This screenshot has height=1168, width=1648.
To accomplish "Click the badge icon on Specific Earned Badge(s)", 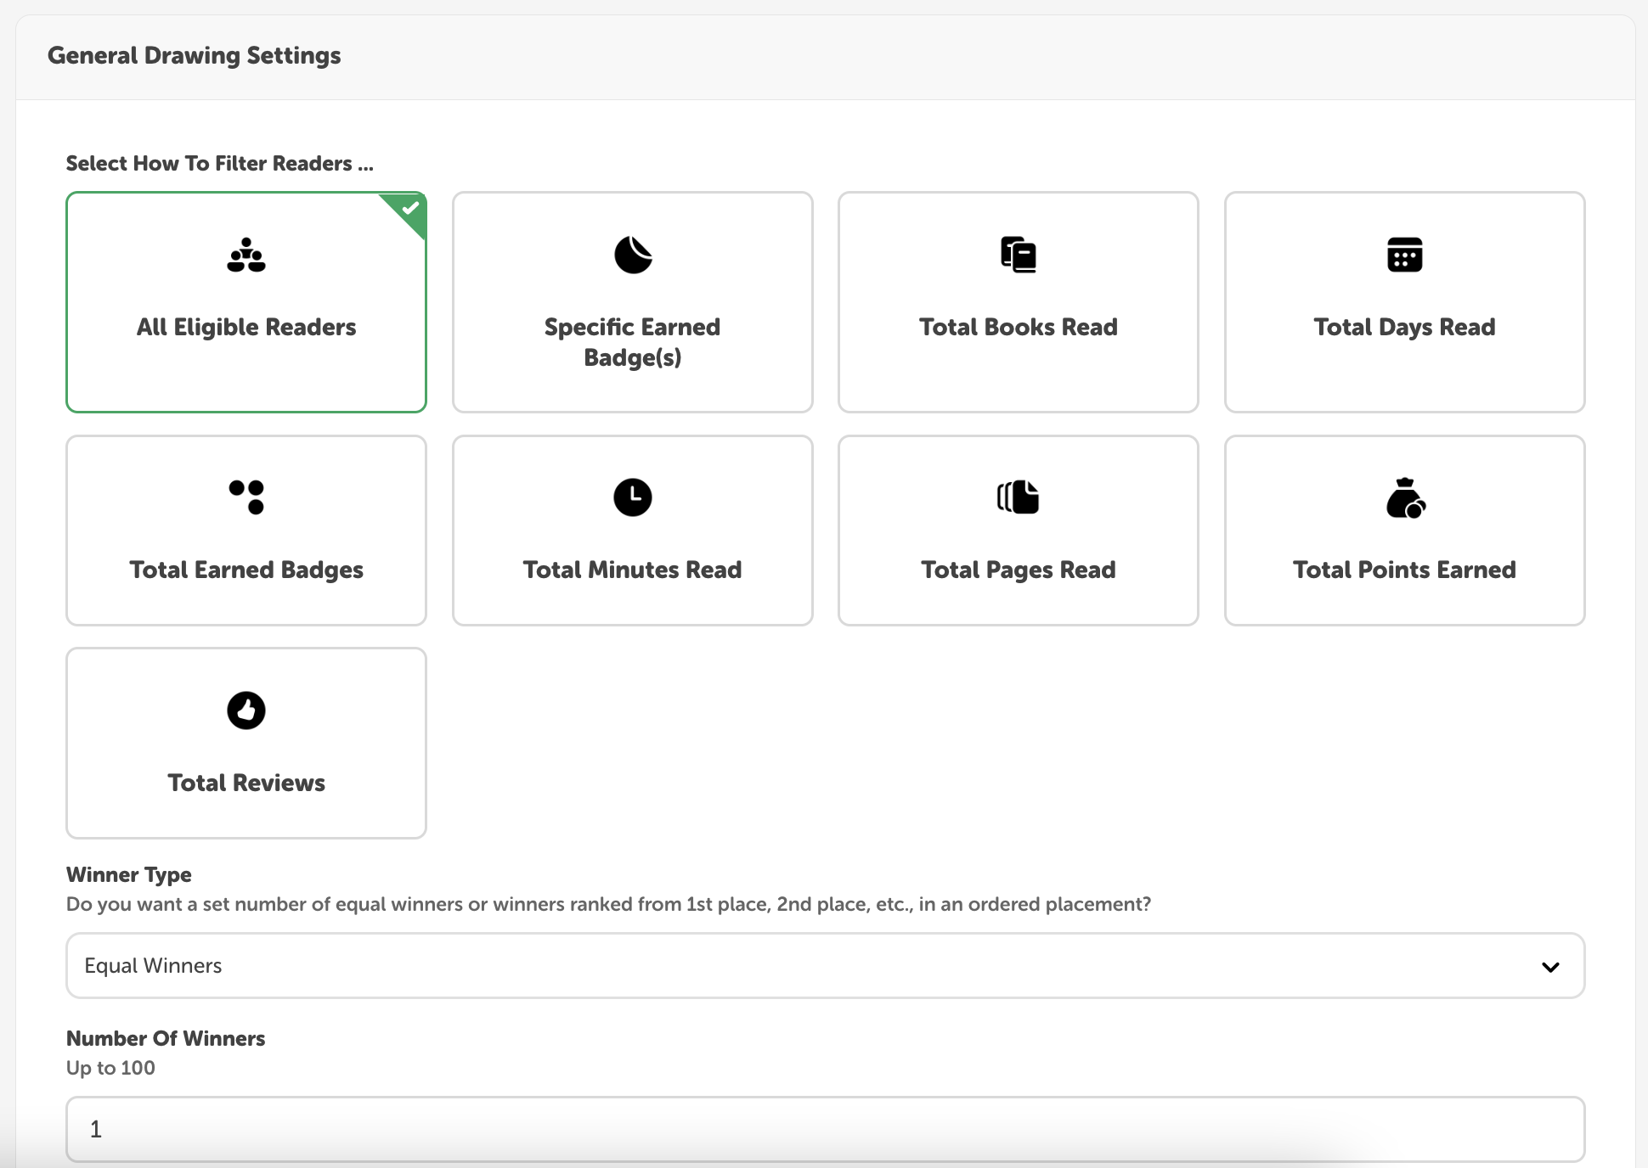I will coord(632,254).
